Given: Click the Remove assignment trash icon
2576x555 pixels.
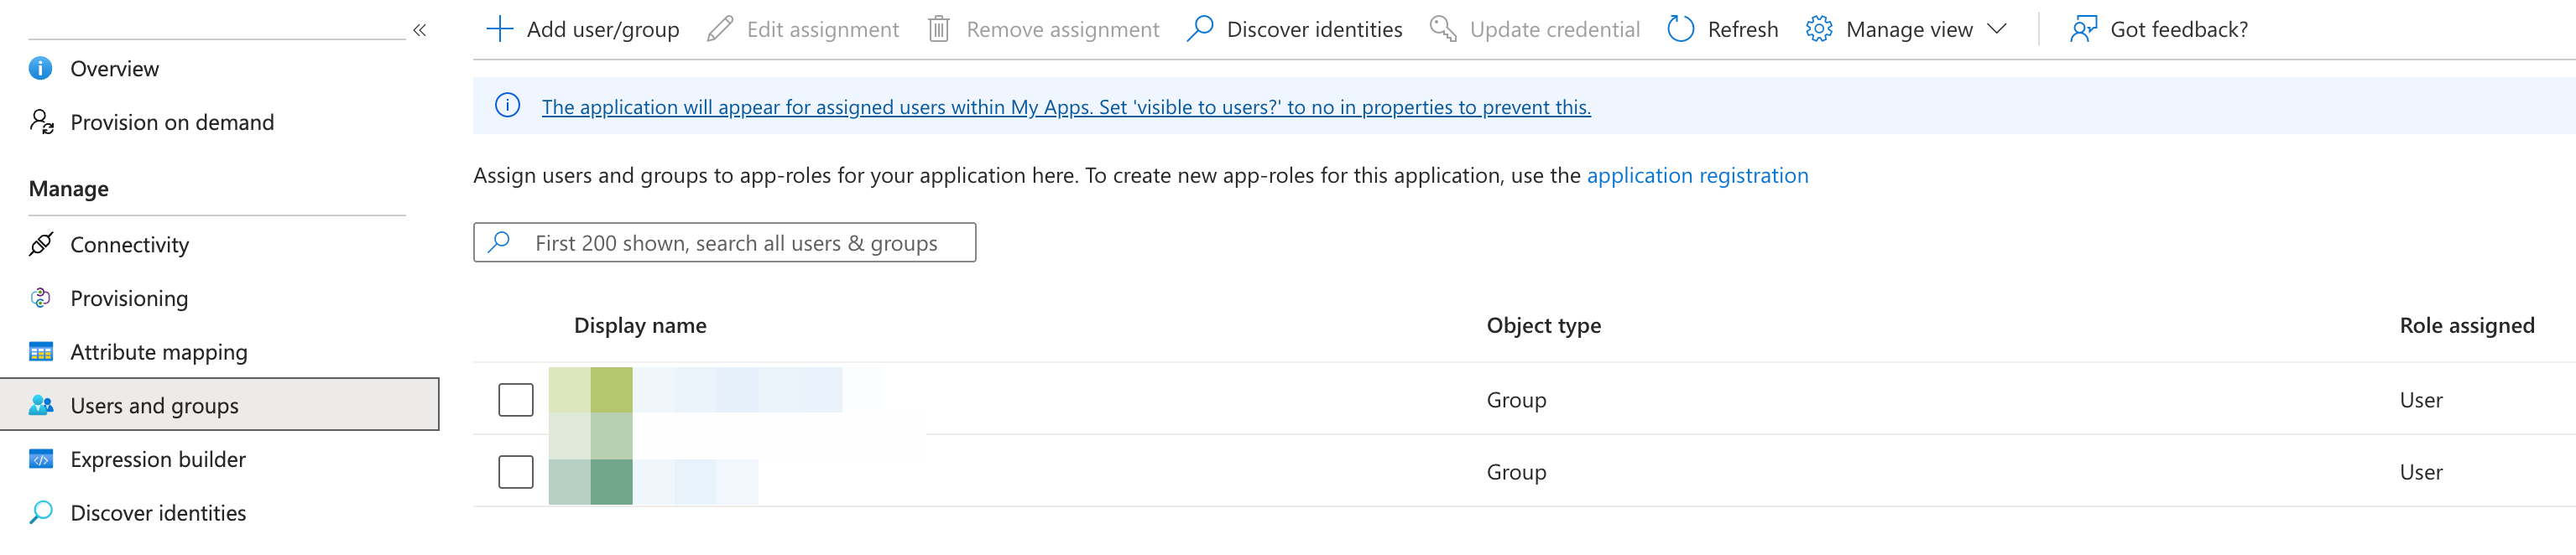Looking at the screenshot, I should [938, 29].
